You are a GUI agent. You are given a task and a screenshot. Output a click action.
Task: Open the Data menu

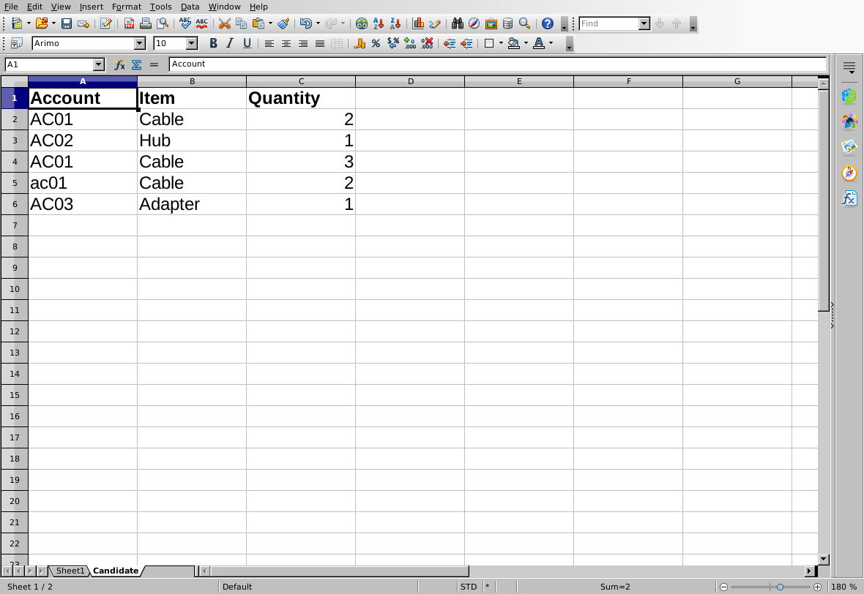coord(190,7)
